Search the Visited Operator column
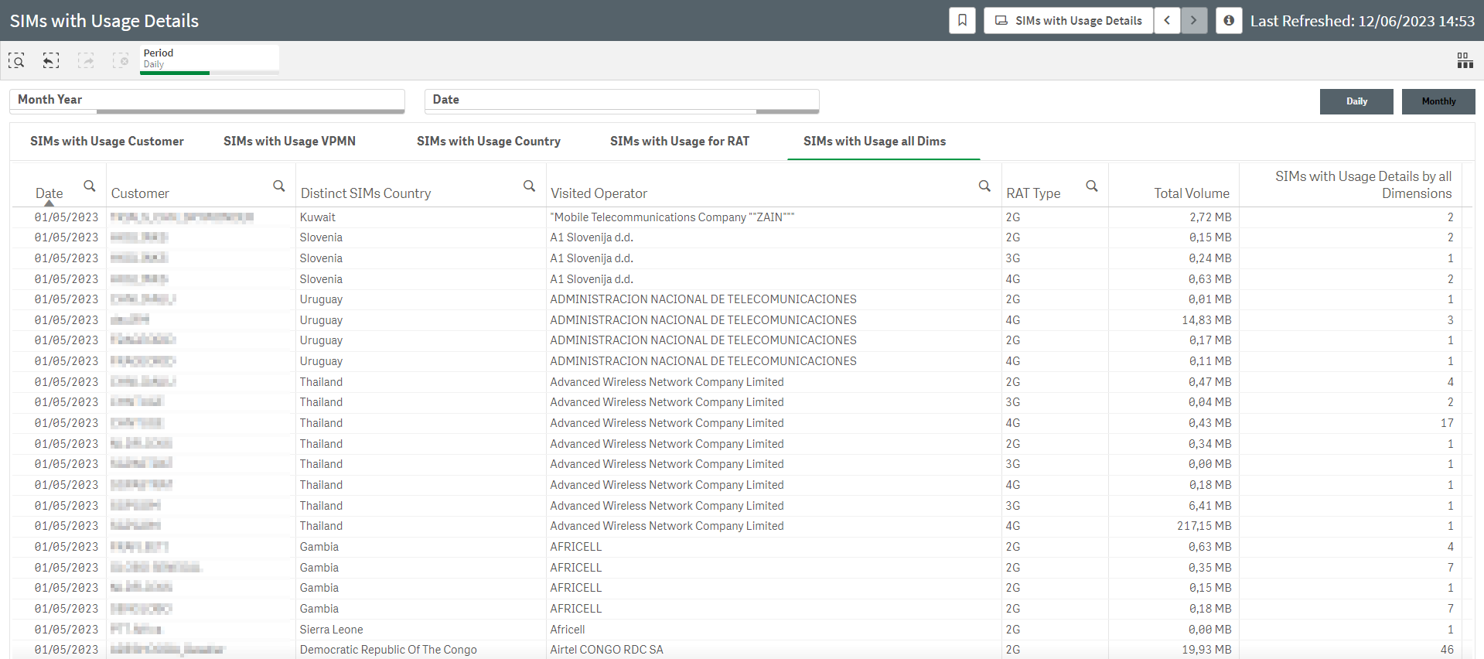 (x=984, y=186)
